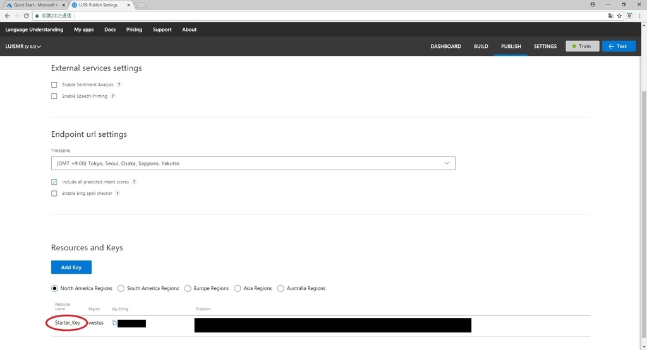Select North America Regions radio button
The image size is (647, 350).
click(x=54, y=288)
